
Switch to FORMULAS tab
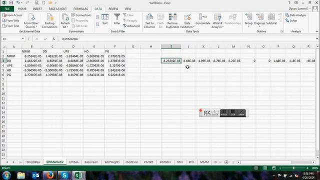point(80,9)
